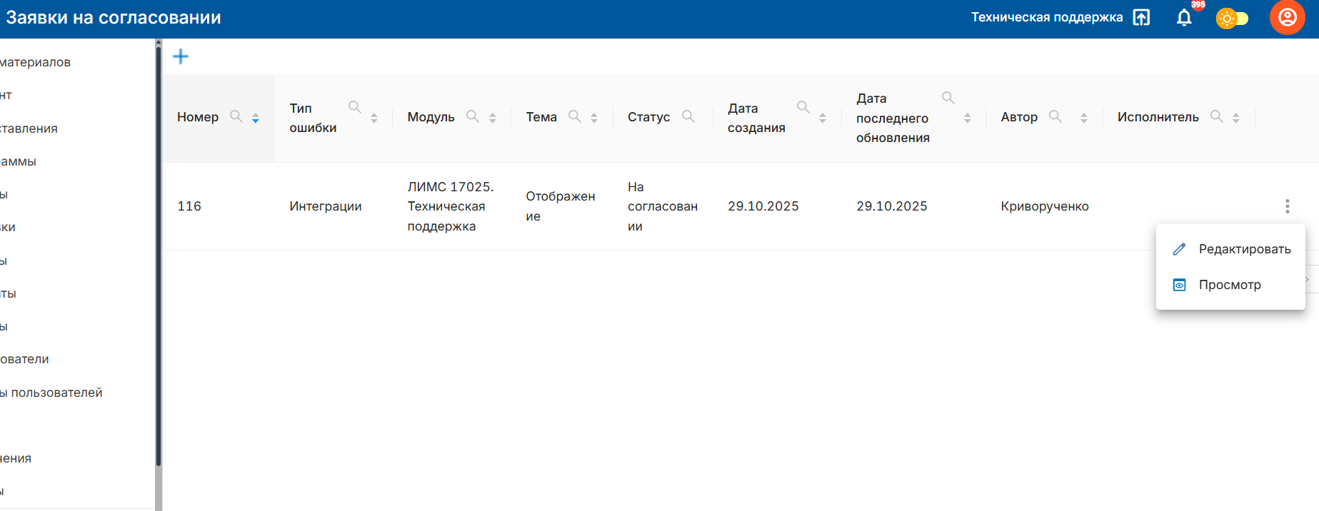This screenshot has width=1319, height=511.
Task: Sort by Дата создания arrows
Action: (823, 118)
